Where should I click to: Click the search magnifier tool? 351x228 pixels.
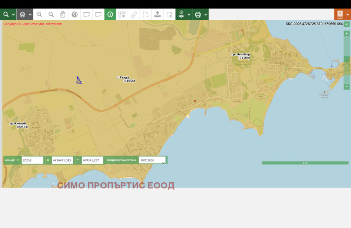click(x=6, y=14)
